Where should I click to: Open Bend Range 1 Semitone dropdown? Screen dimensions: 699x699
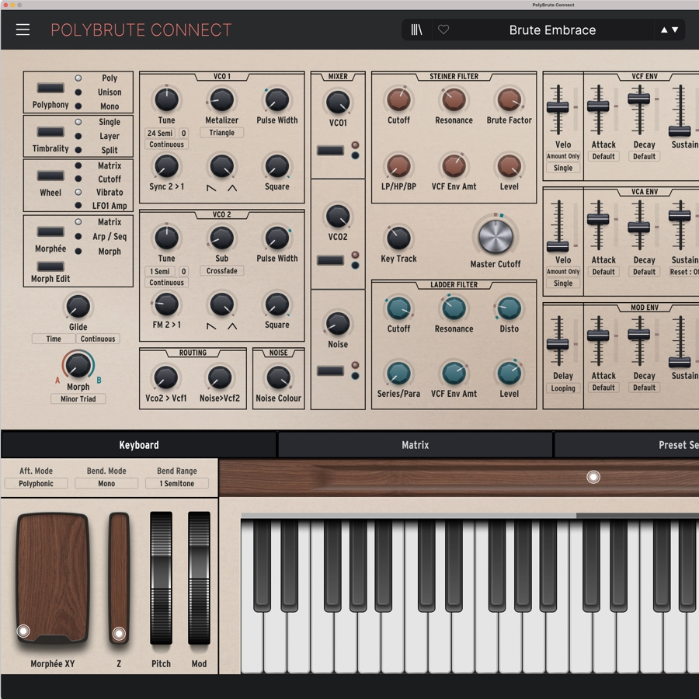pos(177,483)
